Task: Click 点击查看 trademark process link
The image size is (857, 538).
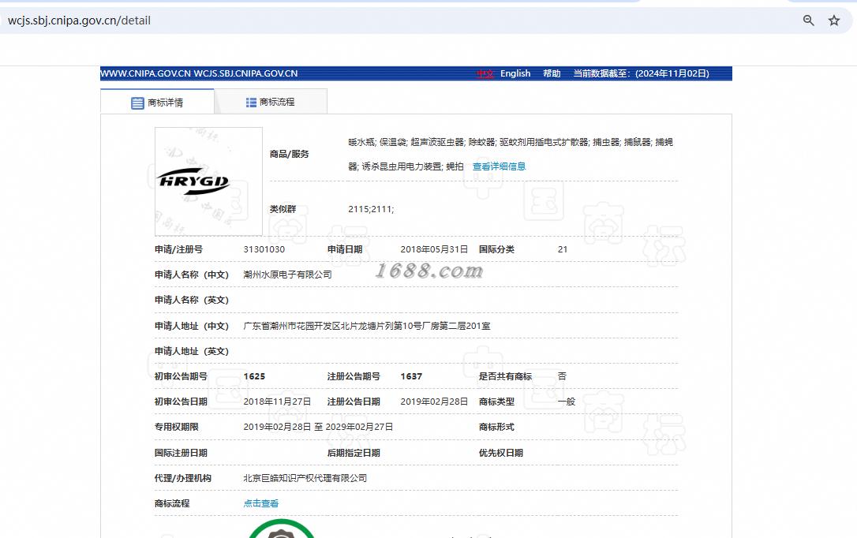Action: coord(260,503)
